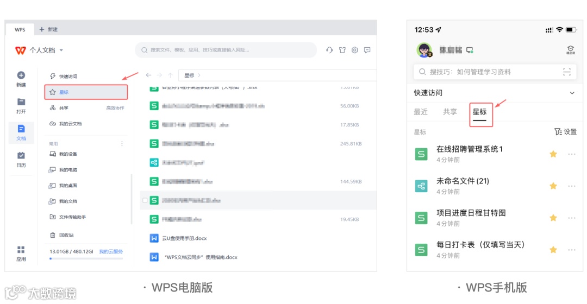Open 云U盘使用手册.docx file
Viewport: 587px width, 304px height.
pyautogui.click(x=184, y=238)
